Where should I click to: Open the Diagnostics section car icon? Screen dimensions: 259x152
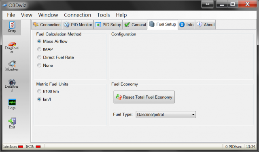point(12,44)
